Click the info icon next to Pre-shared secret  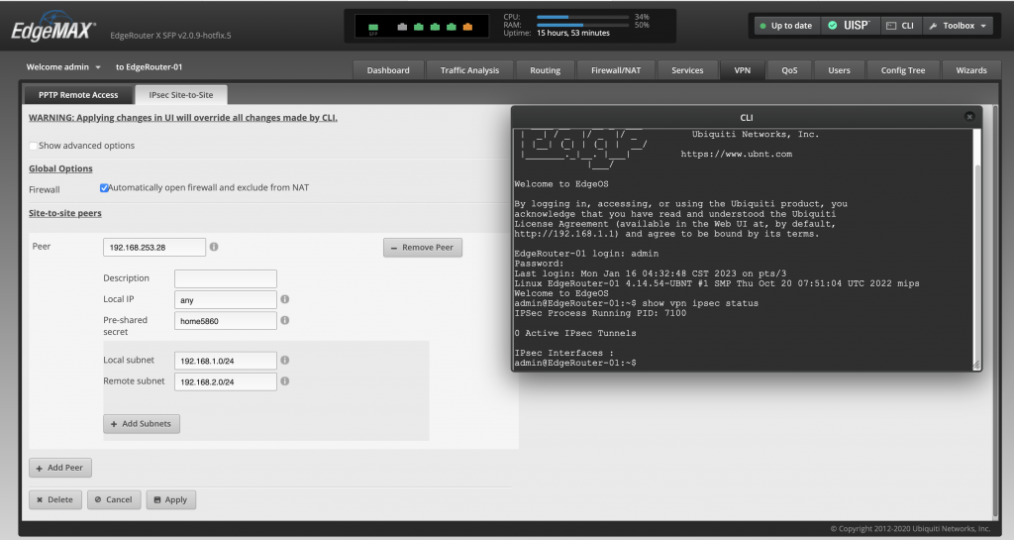click(284, 320)
